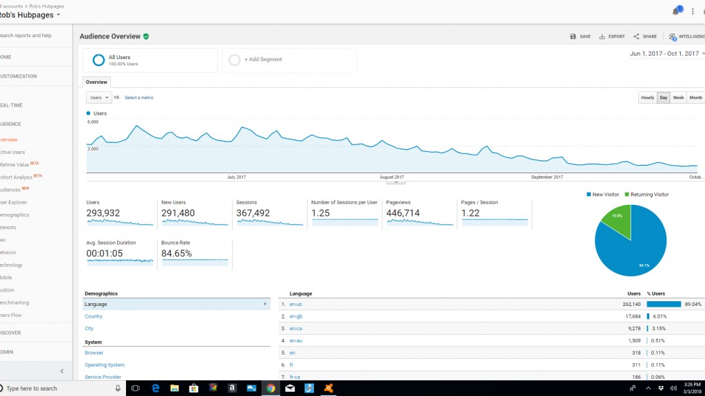Click the en-gb language link
Viewport: 705px width, 396px height.
[296, 316]
